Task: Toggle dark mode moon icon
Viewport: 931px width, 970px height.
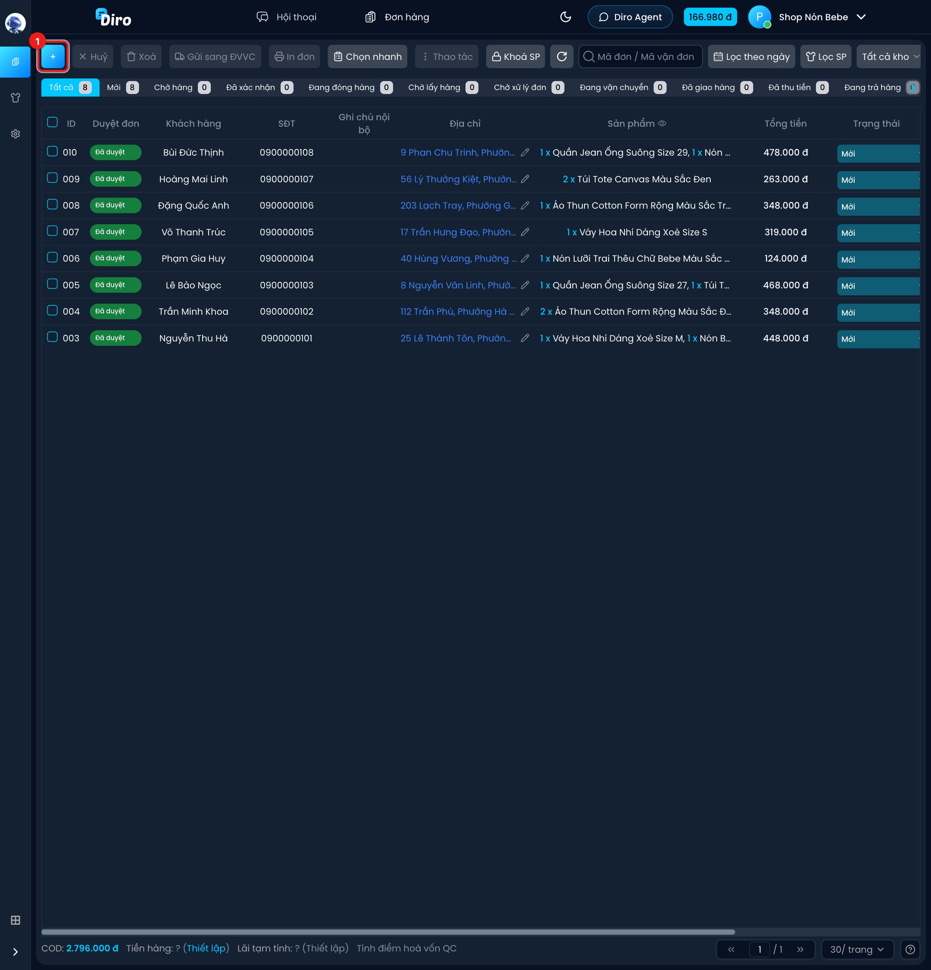Action: (565, 17)
